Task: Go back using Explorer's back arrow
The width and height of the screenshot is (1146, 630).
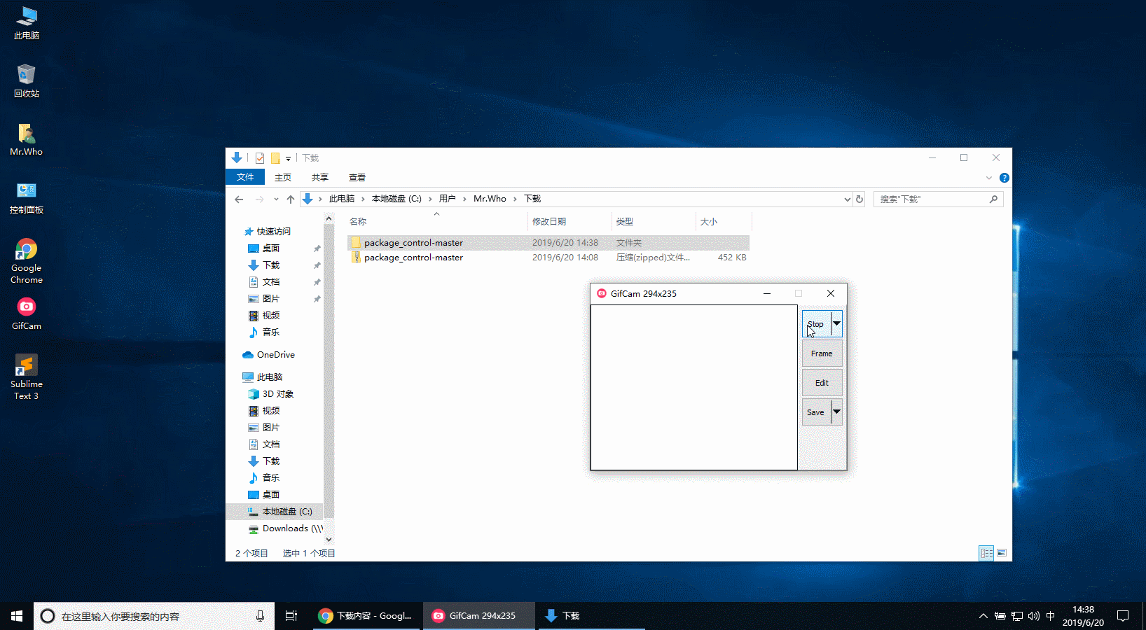Action: pyautogui.click(x=239, y=199)
